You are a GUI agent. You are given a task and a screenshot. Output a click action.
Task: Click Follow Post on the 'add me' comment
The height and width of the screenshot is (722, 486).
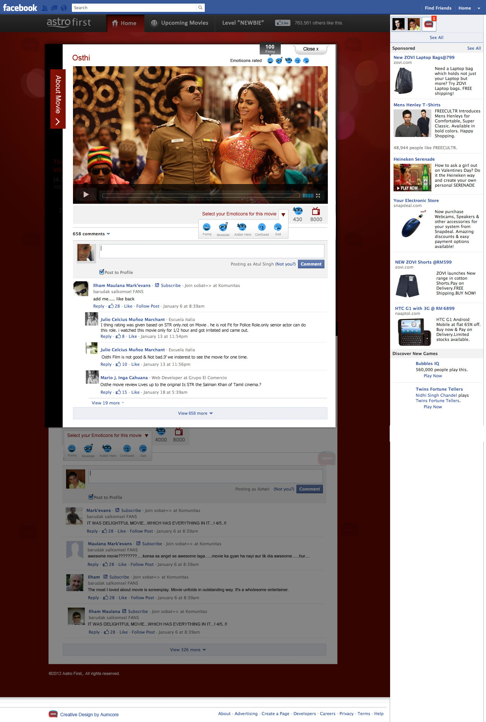click(148, 306)
